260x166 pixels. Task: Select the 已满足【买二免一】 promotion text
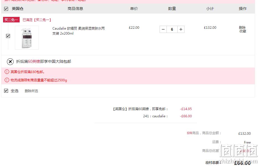tap(37, 20)
